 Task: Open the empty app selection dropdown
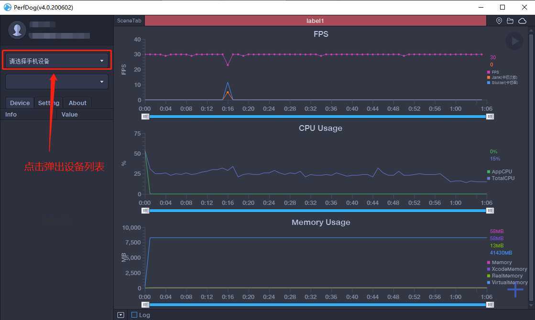[x=56, y=82]
